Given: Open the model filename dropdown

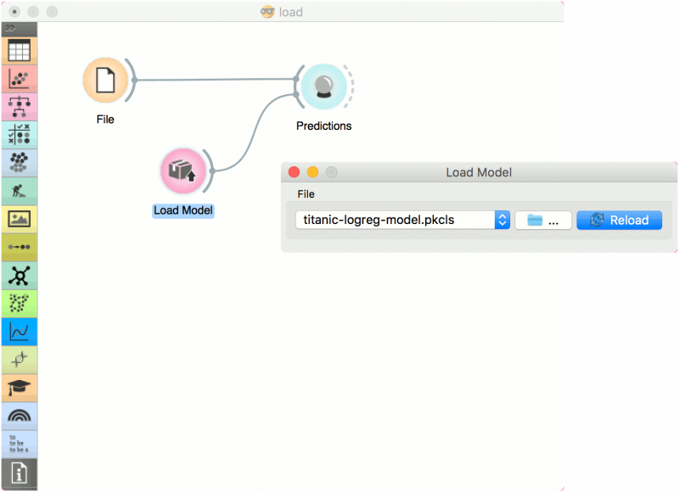Looking at the screenshot, I should pos(501,220).
